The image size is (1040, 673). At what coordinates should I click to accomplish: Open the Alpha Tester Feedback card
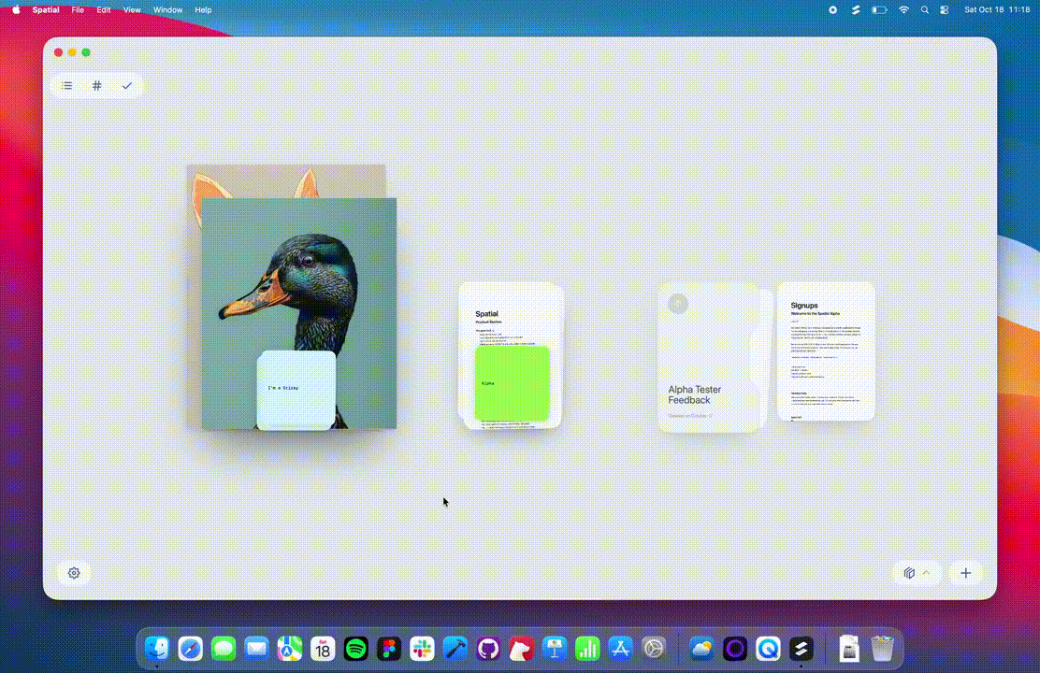[x=708, y=357]
